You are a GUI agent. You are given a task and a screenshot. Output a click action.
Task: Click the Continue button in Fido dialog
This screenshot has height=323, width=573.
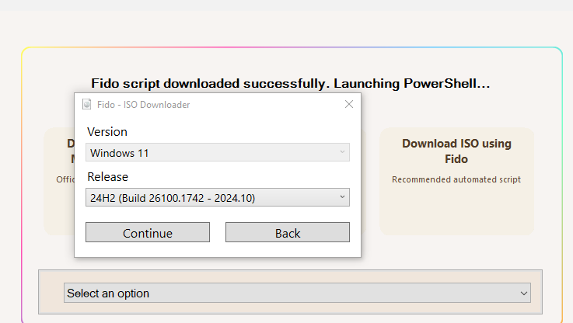148,232
